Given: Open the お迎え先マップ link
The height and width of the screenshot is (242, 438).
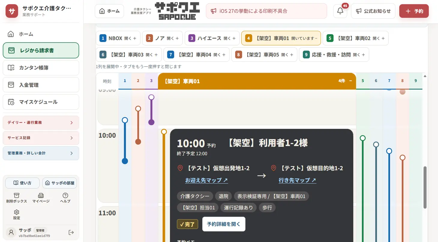Looking at the screenshot, I should [206, 180].
